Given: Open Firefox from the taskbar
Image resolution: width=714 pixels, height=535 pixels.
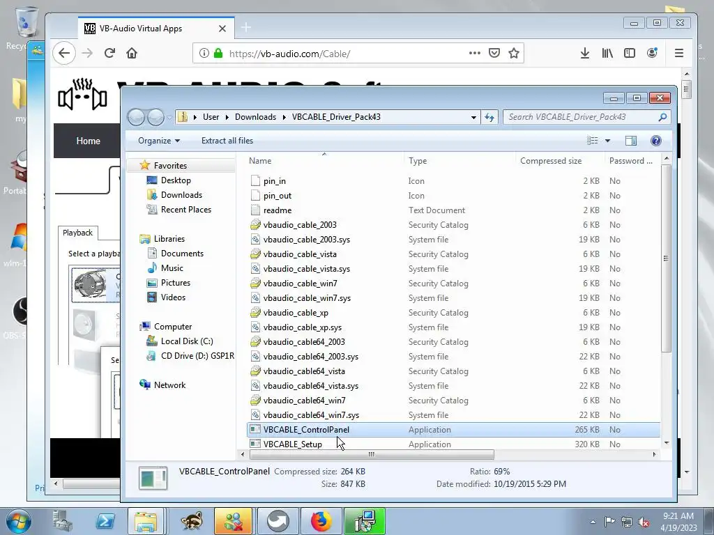Looking at the screenshot, I should (x=321, y=521).
